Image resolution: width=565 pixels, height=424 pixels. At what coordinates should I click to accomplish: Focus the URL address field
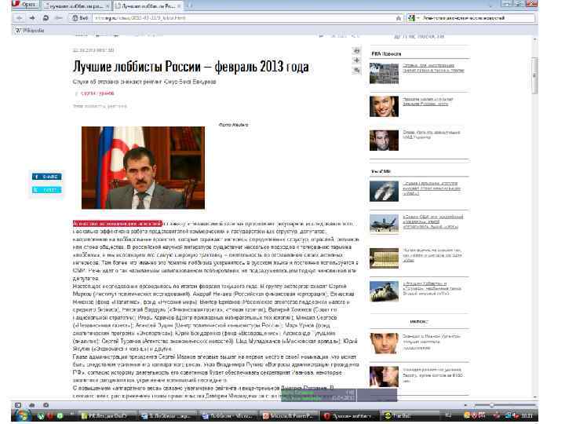click(242, 17)
